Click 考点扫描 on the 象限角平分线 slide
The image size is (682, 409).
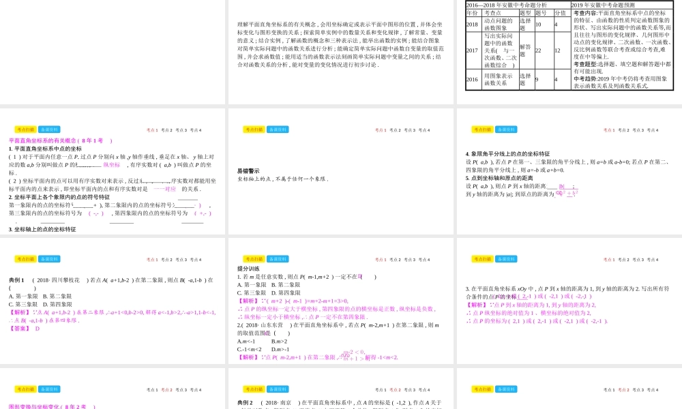pyautogui.click(x=482, y=130)
